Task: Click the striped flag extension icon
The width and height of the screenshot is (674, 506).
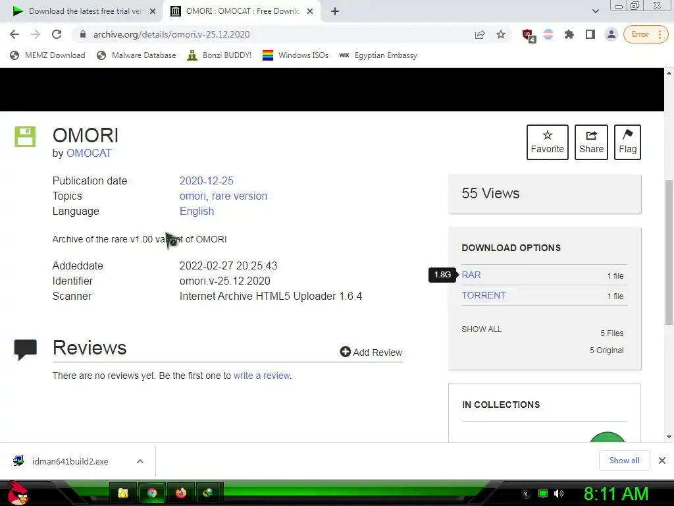Action: (548, 34)
